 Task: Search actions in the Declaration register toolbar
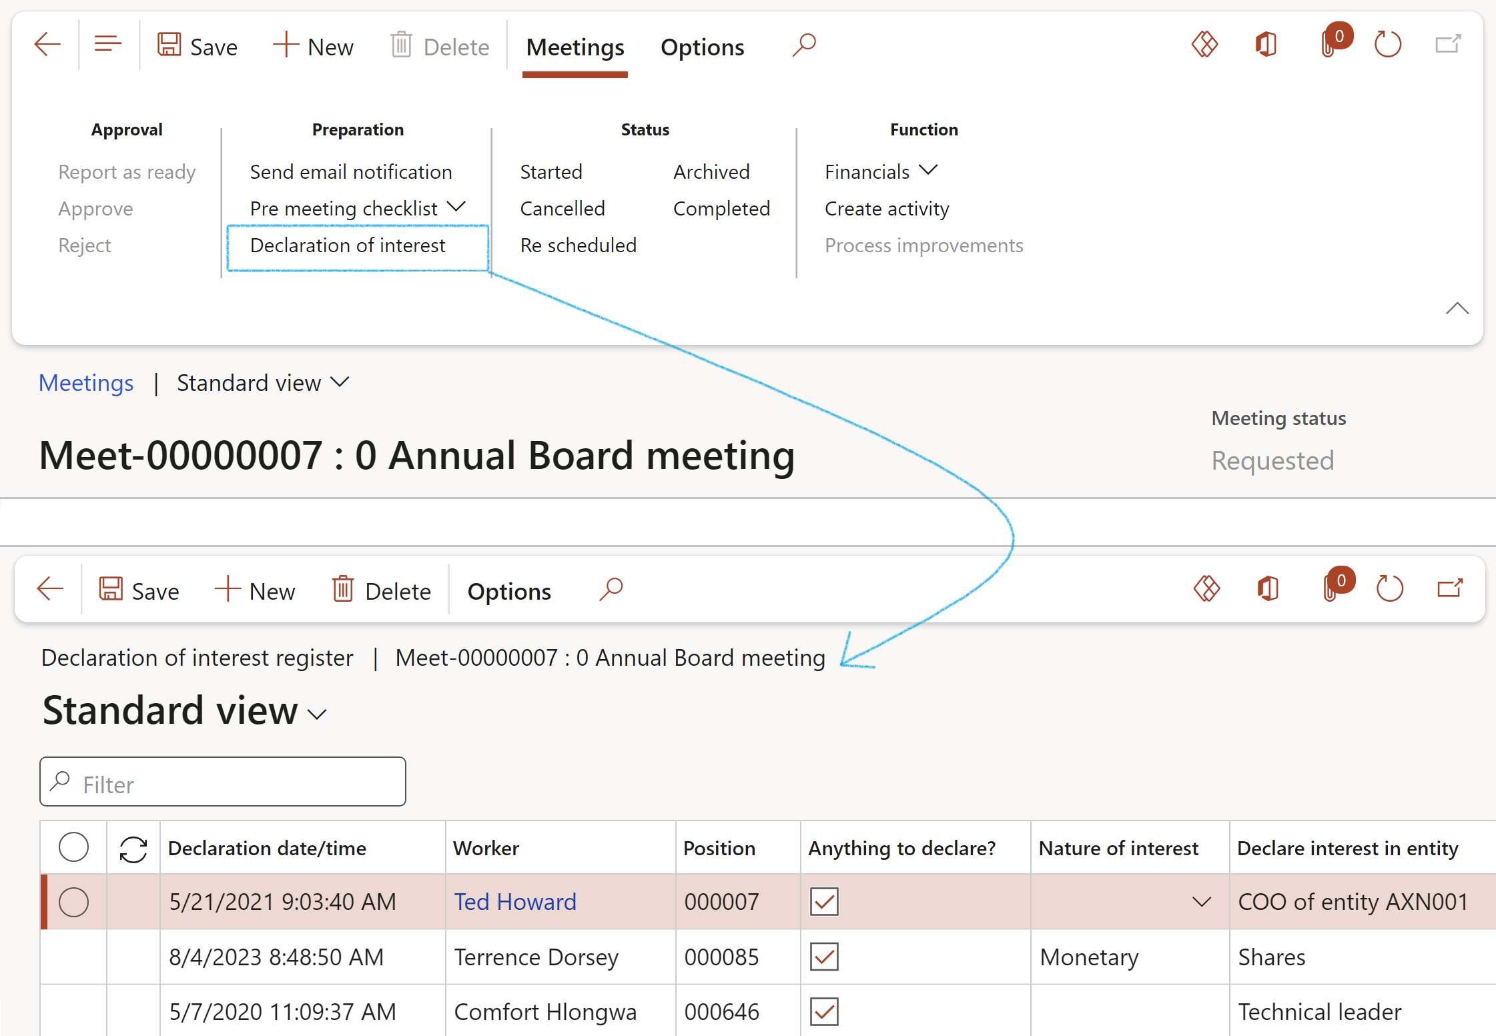tap(611, 590)
